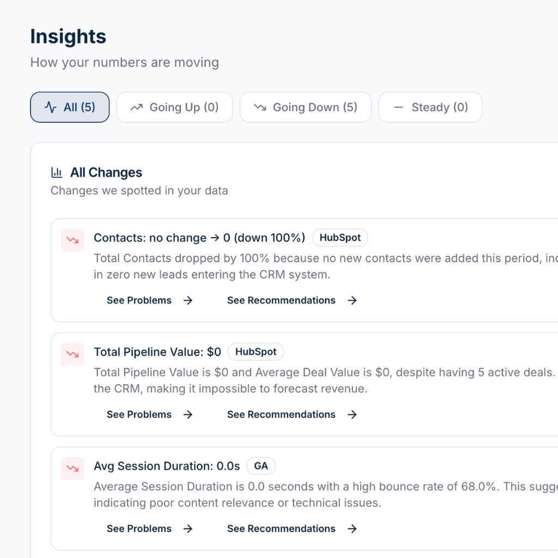The height and width of the screenshot is (558, 558).
Task: Click the red trend icon beside Total Pipeline Value
Action: [72, 354]
